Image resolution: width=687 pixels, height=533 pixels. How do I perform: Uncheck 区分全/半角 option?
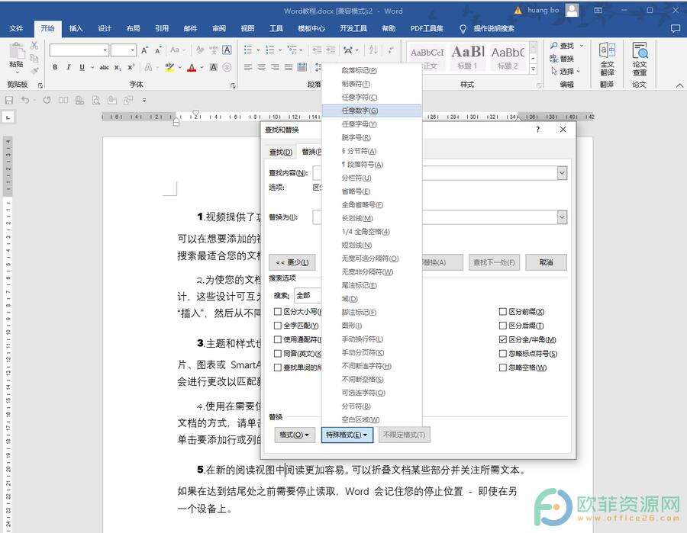503,339
